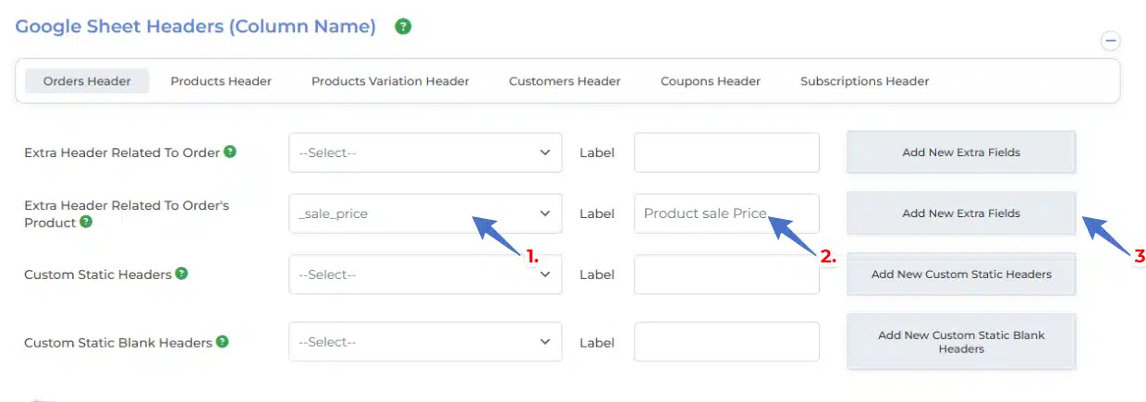This screenshot has height=402, width=1146.
Task: Click help icon for Order's Product header
Action: pos(86,223)
